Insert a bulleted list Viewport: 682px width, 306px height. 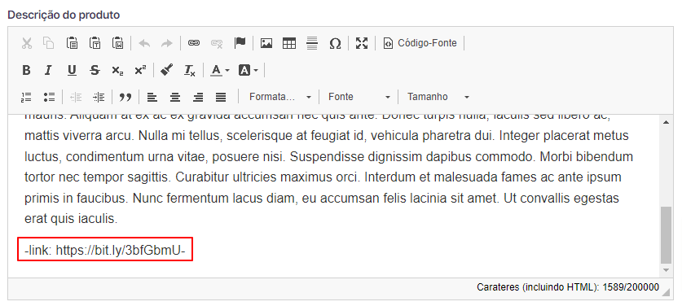click(x=49, y=97)
